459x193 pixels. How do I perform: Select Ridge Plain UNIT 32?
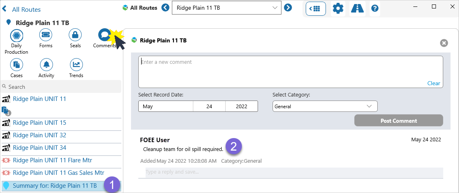tap(40, 135)
